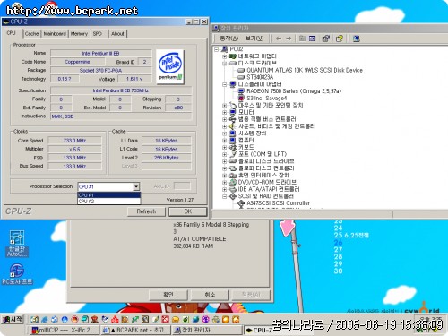Switch to the Memory tab in CPU-Z
448x336 pixels.
(x=79, y=34)
